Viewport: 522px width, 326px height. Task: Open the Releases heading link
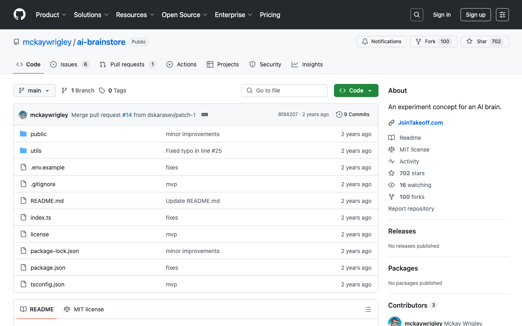point(402,231)
